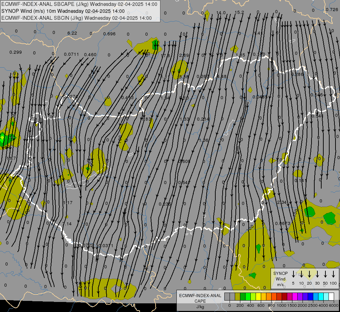Click the map value 0.0673
This screenshot has width=340, height=312.
tap(283, 224)
